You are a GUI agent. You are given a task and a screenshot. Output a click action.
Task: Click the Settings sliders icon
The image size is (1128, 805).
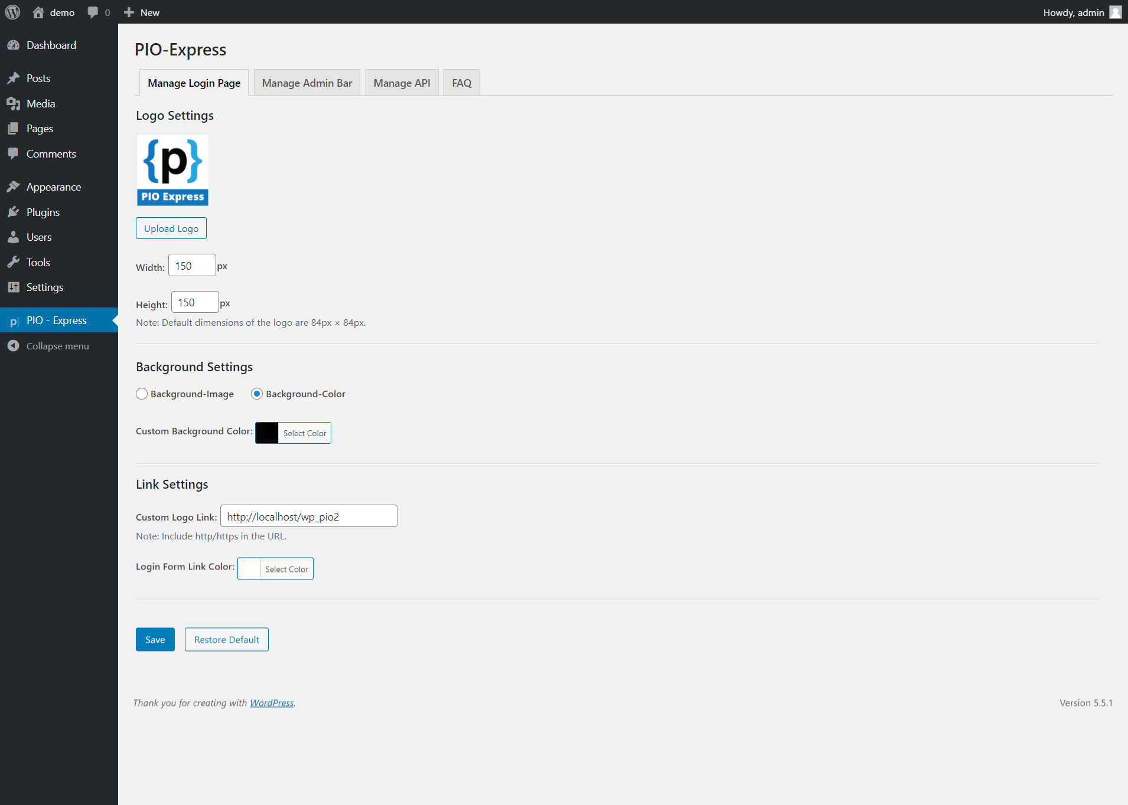[13, 287]
